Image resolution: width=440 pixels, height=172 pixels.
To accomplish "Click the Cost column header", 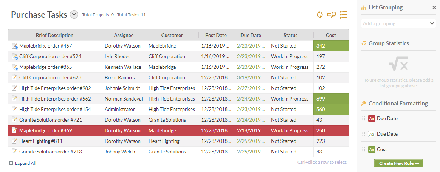I will (x=331, y=36).
